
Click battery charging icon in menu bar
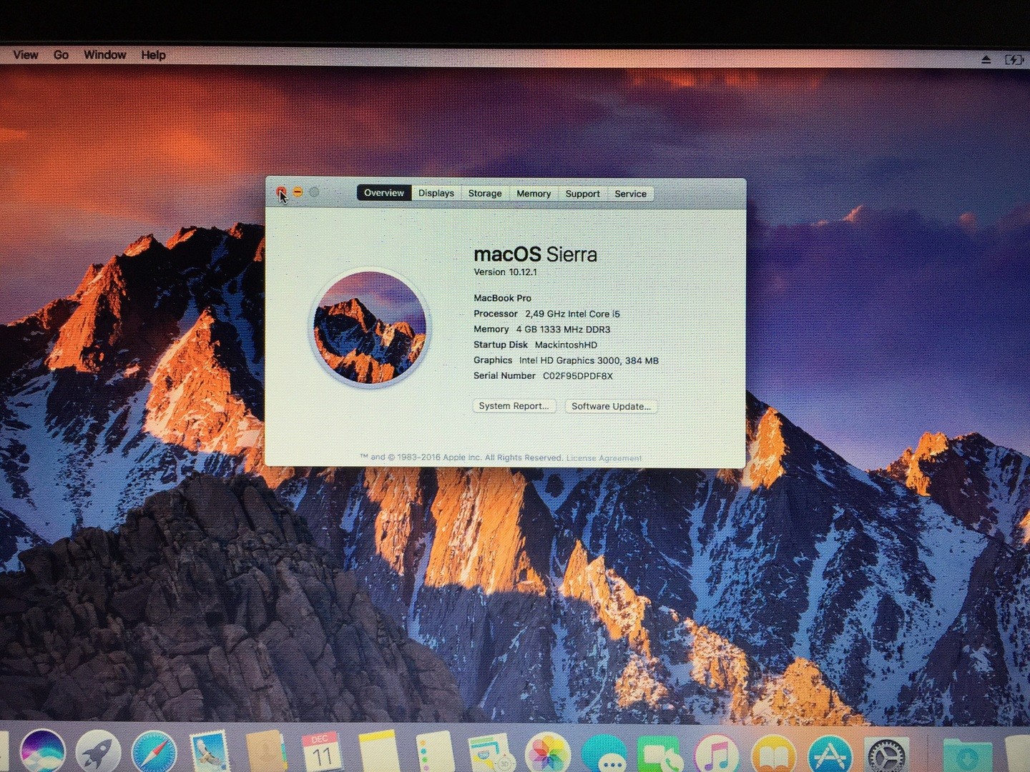[x=1014, y=60]
